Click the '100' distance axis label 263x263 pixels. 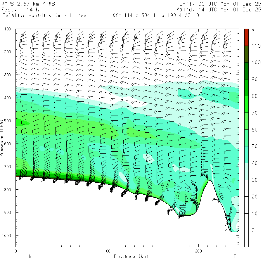pyautogui.click(x=107, y=251)
